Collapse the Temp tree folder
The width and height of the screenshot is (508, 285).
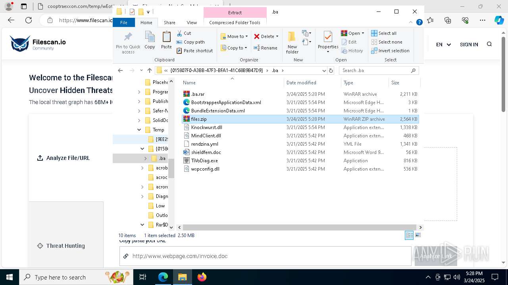pyautogui.click(x=139, y=130)
